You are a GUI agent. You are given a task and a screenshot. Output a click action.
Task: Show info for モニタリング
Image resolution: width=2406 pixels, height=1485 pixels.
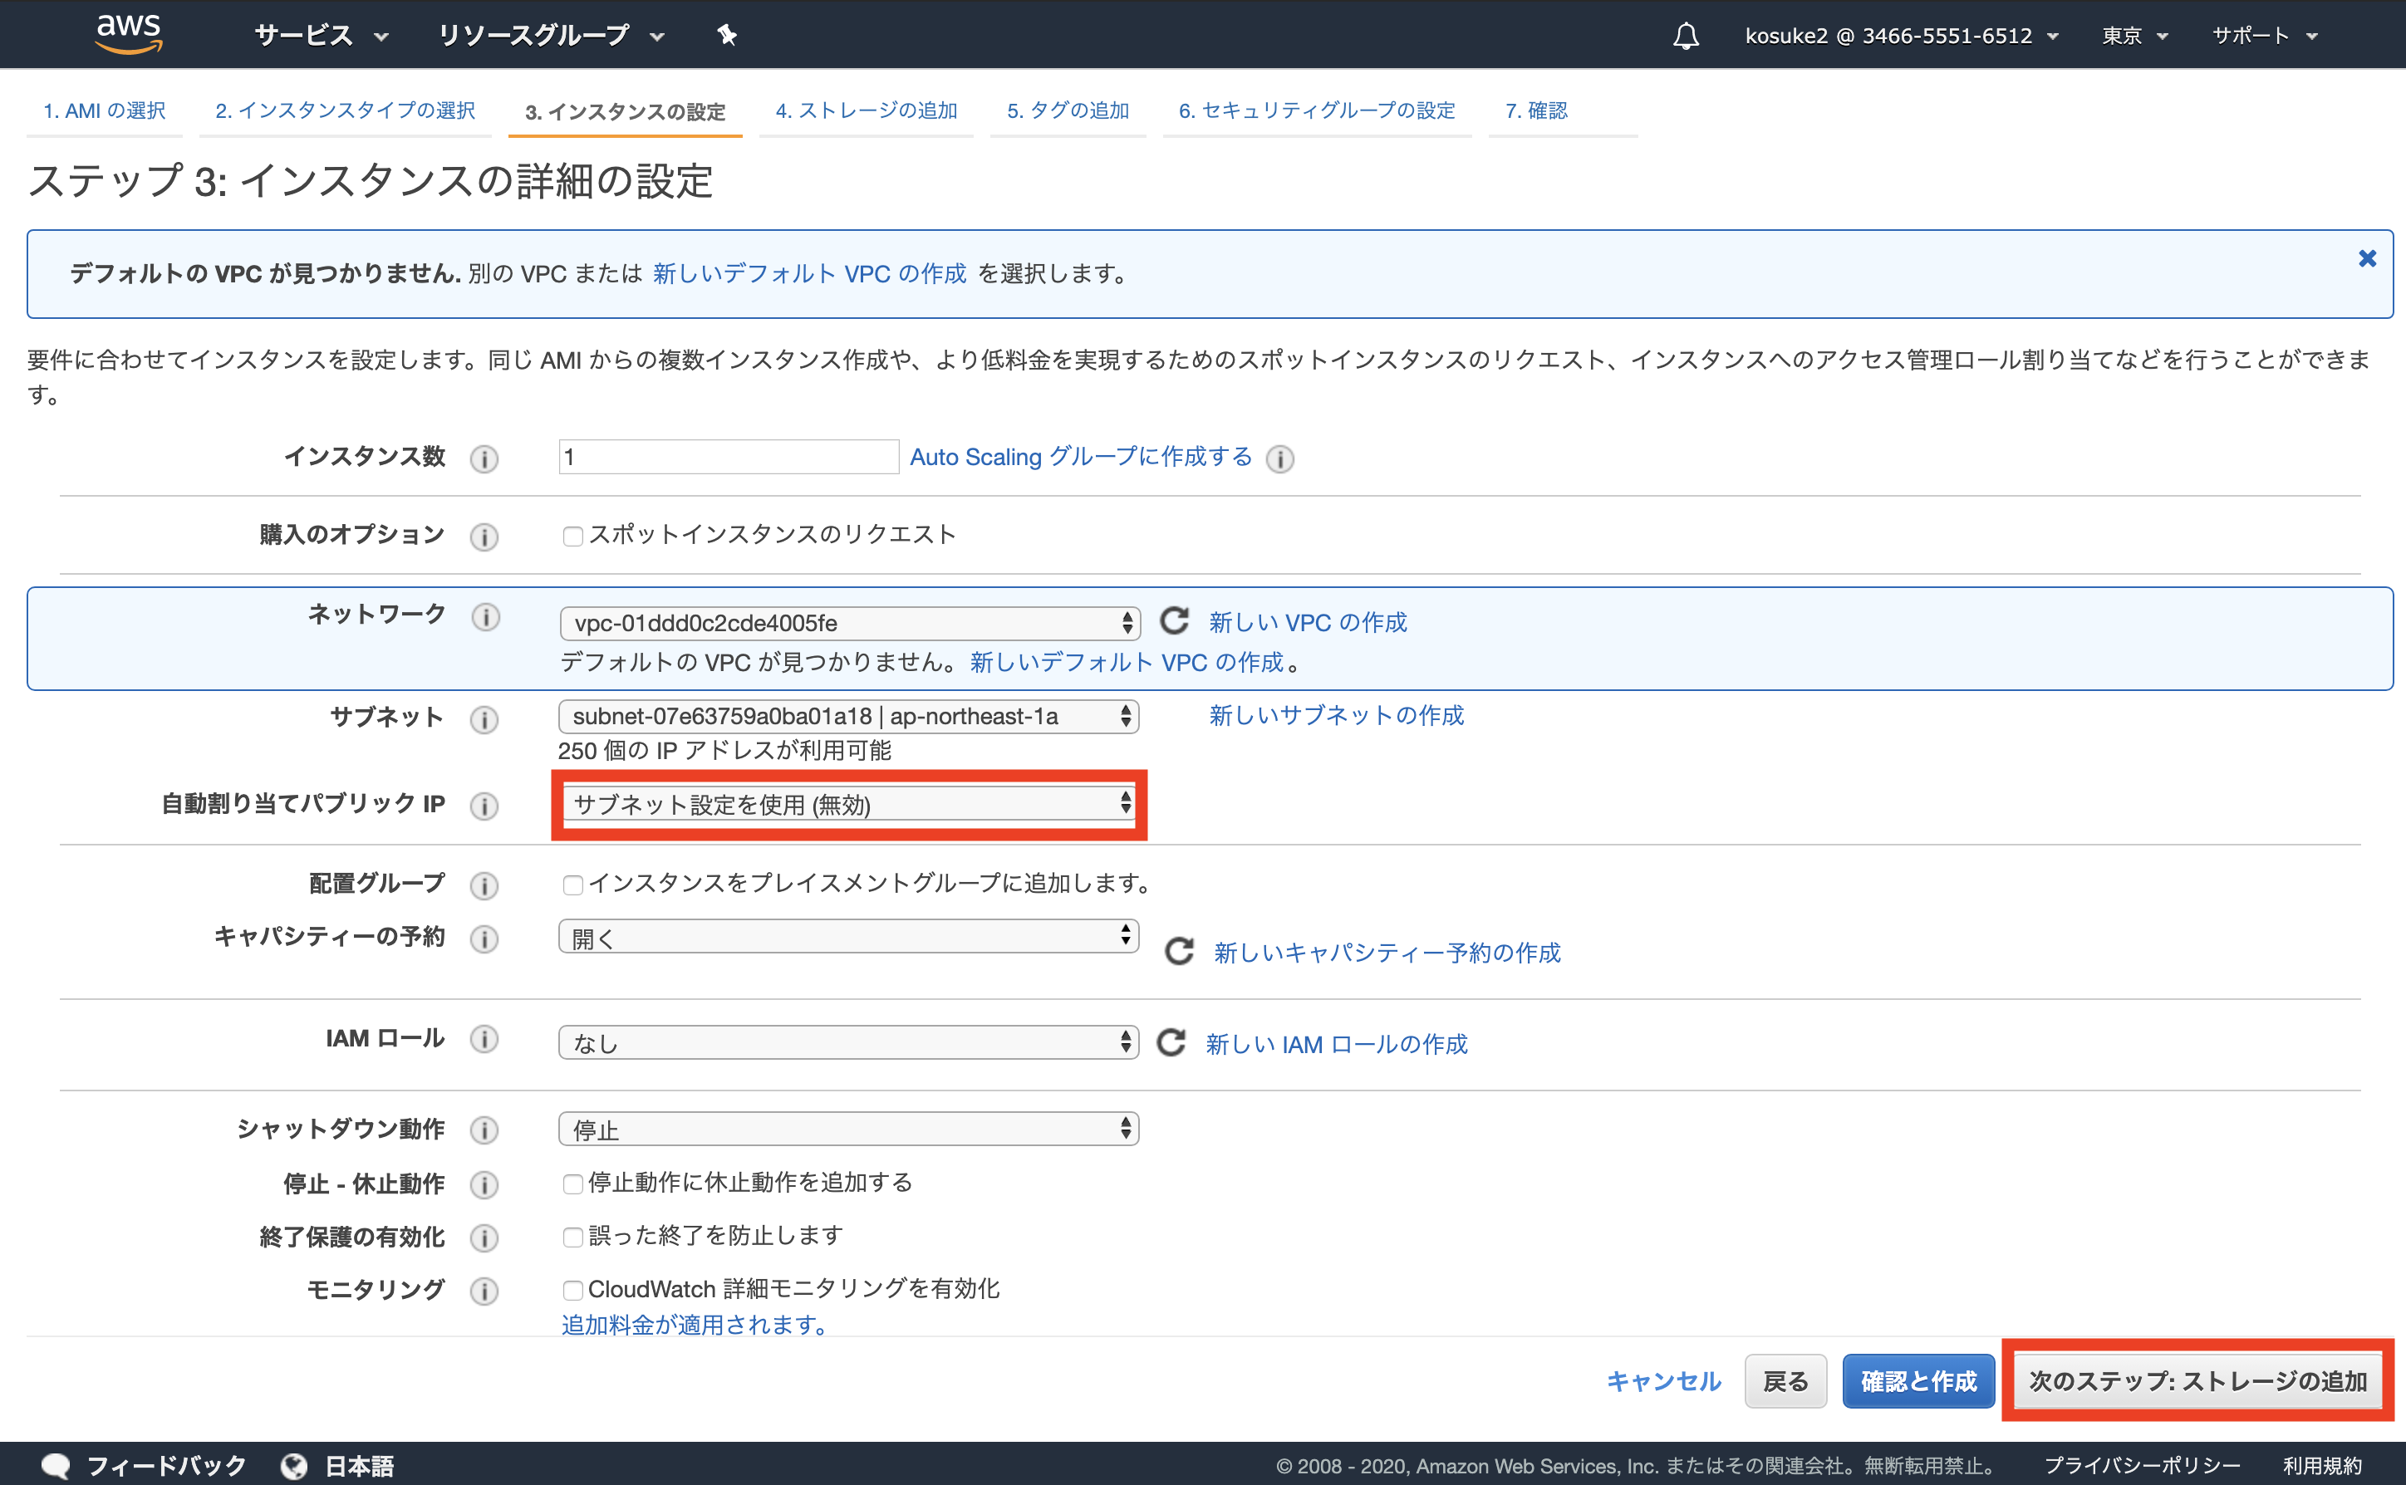point(484,1291)
